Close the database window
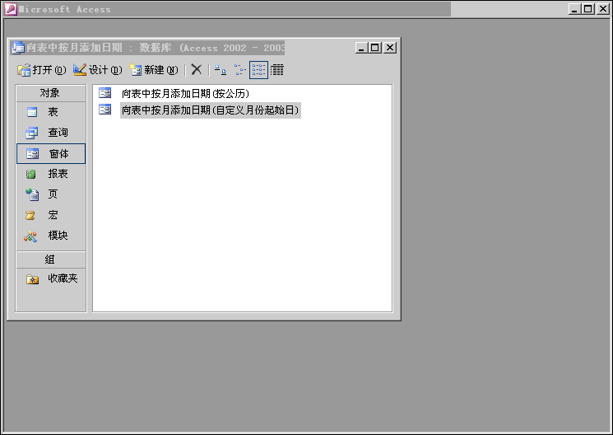Viewport: 613px width, 435px height. click(x=390, y=48)
